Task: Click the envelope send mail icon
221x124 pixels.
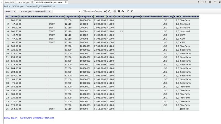Action: (115, 12)
